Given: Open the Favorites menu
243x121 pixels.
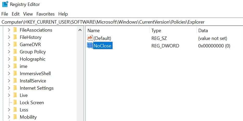Looking at the screenshot, I should (x=46, y=14).
